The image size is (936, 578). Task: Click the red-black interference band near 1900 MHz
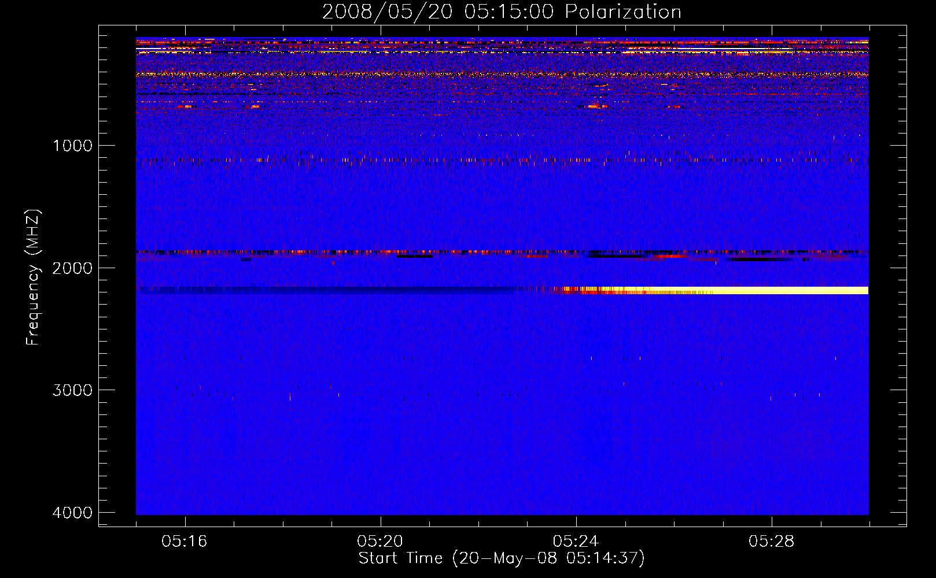pos(502,253)
